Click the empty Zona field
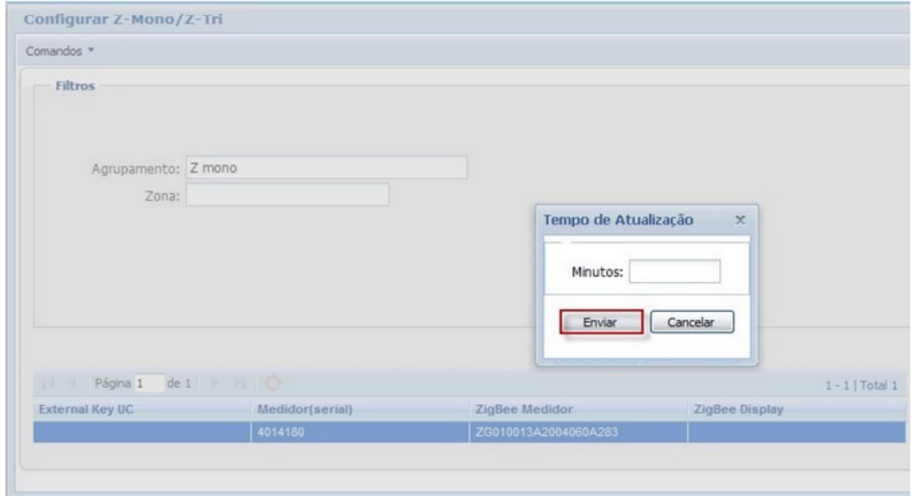This screenshot has height=499, width=917. [287, 195]
